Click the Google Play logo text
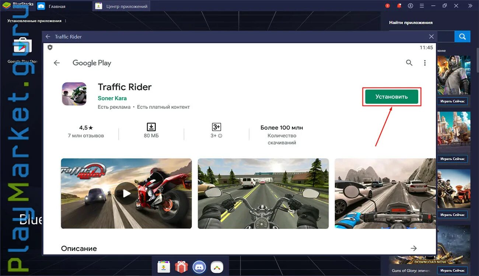 [x=92, y=63]
